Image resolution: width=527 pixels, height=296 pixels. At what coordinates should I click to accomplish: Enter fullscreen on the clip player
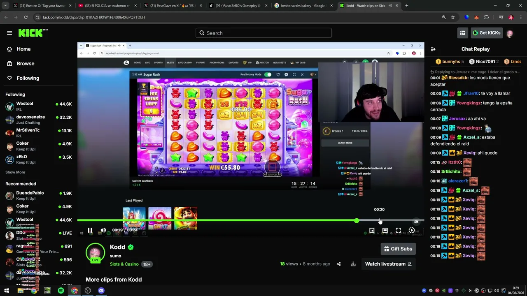pos(398,231)
